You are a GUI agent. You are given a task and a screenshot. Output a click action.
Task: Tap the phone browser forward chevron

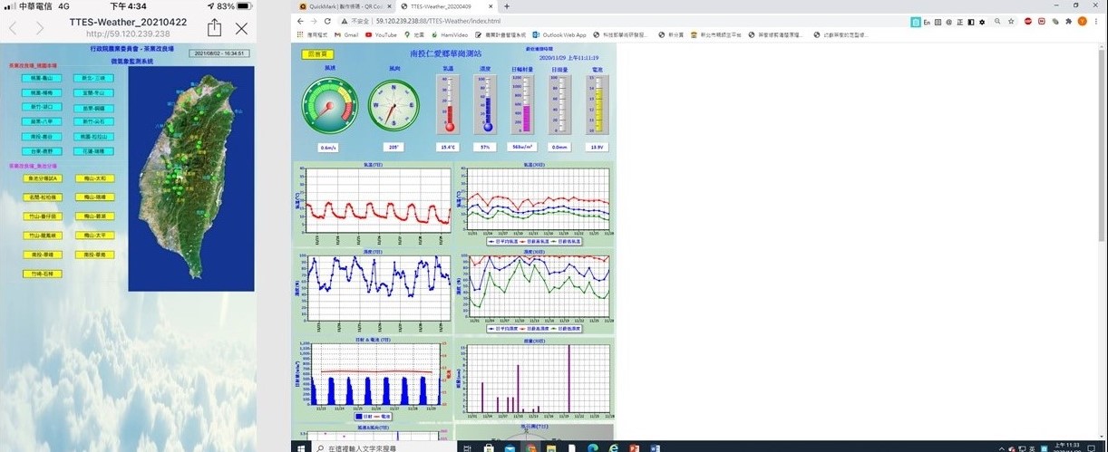pyautogui.click(x=39, y=28)
